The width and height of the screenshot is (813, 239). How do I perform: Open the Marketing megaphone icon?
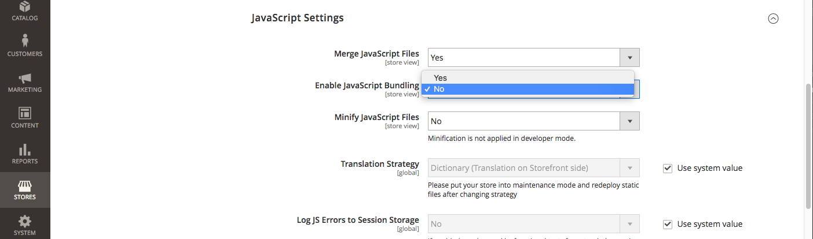click(25, 78)
